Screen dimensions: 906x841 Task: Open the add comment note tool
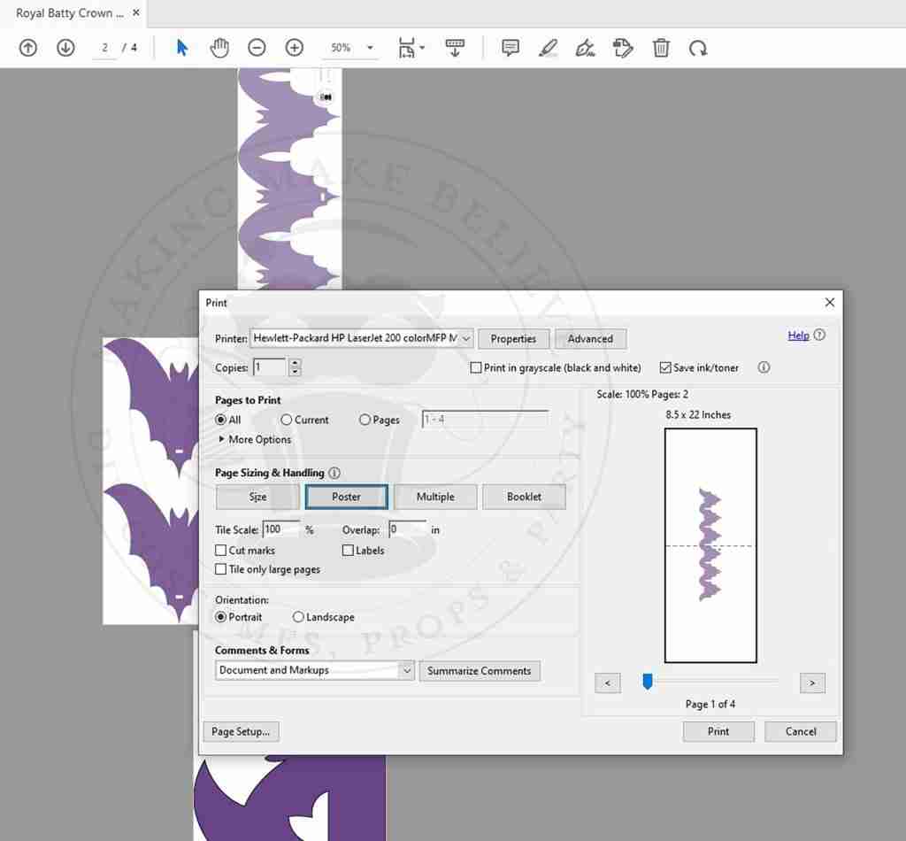pyautogui.click(x=511, y=48)
